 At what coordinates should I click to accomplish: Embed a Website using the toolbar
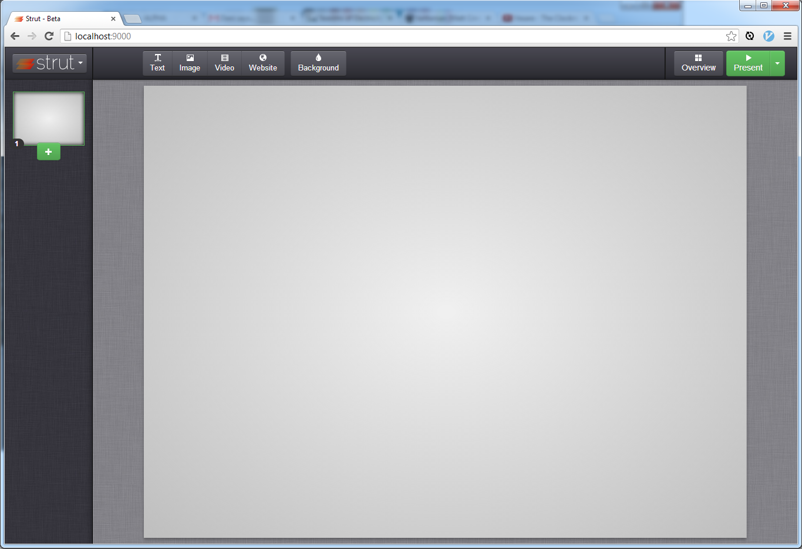[262, 63]
